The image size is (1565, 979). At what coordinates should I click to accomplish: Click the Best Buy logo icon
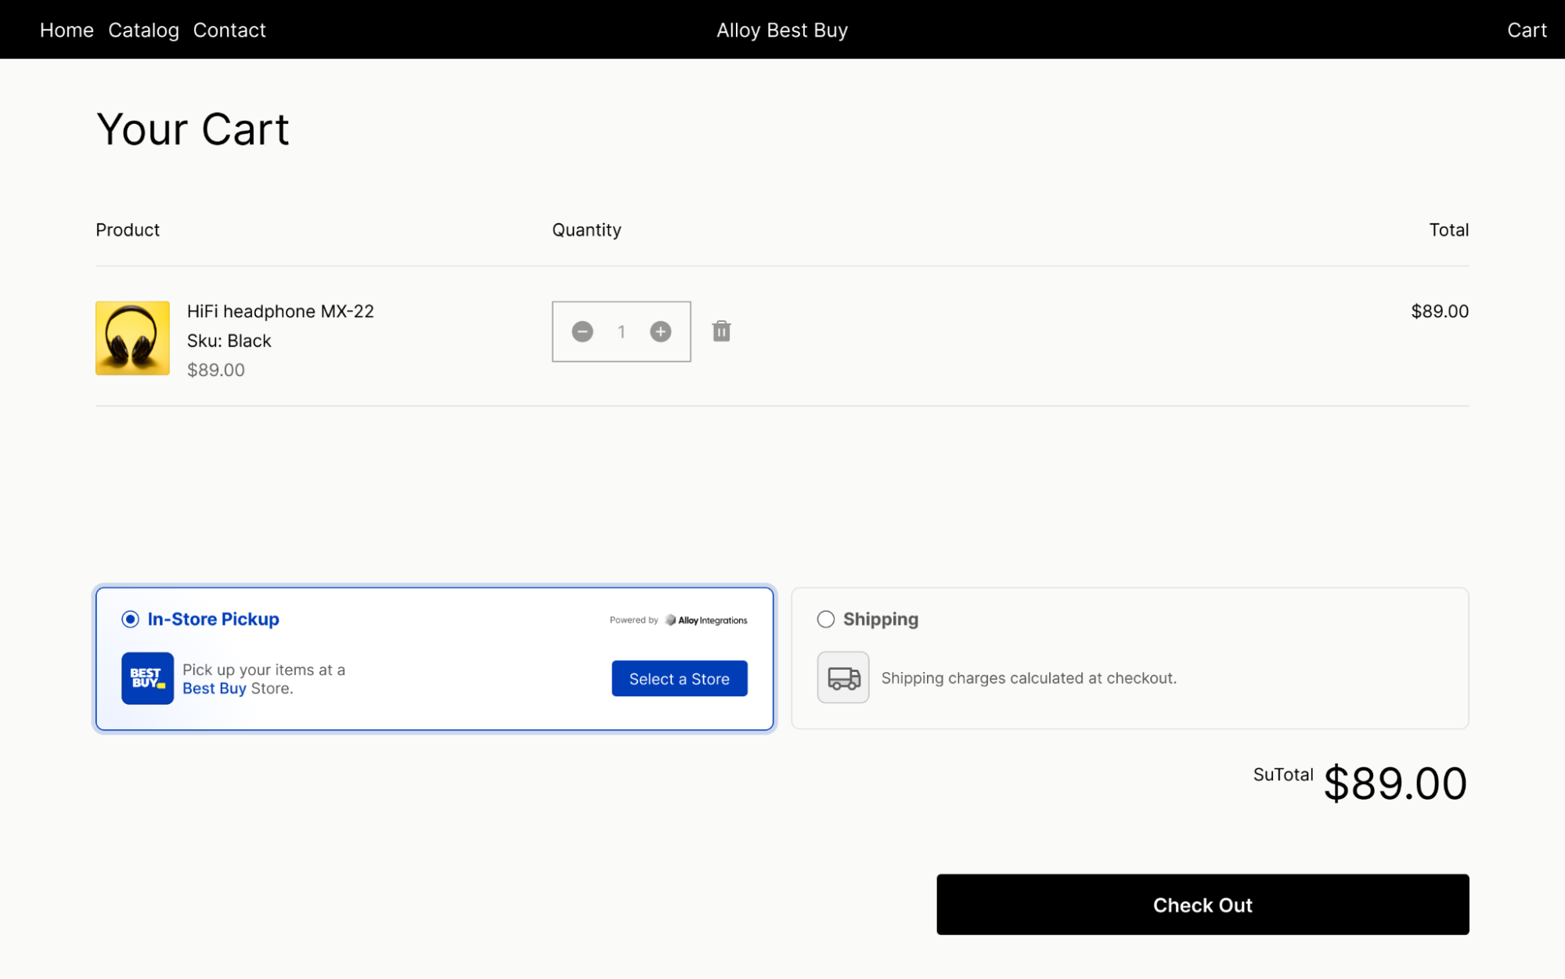(x=147, y=678)
